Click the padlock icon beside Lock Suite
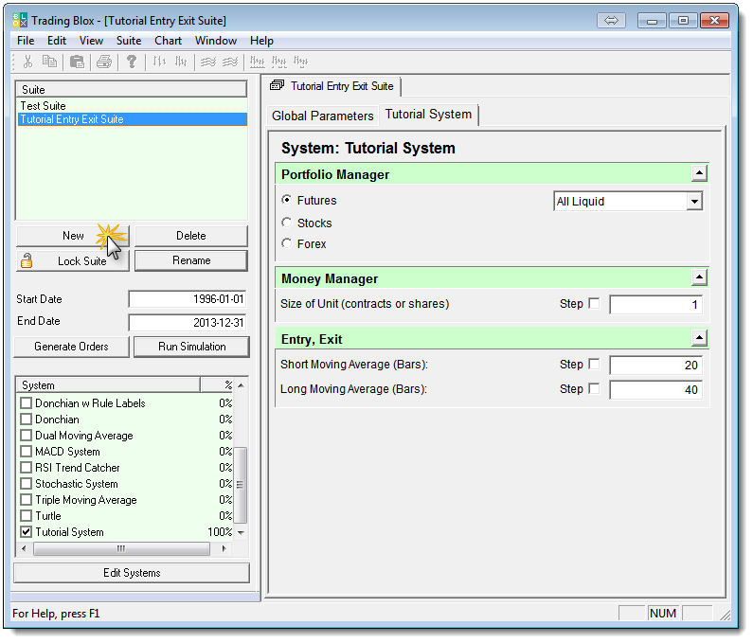This screenshot has width=753, height=643. pyautogui.click(x=27, y=260)
